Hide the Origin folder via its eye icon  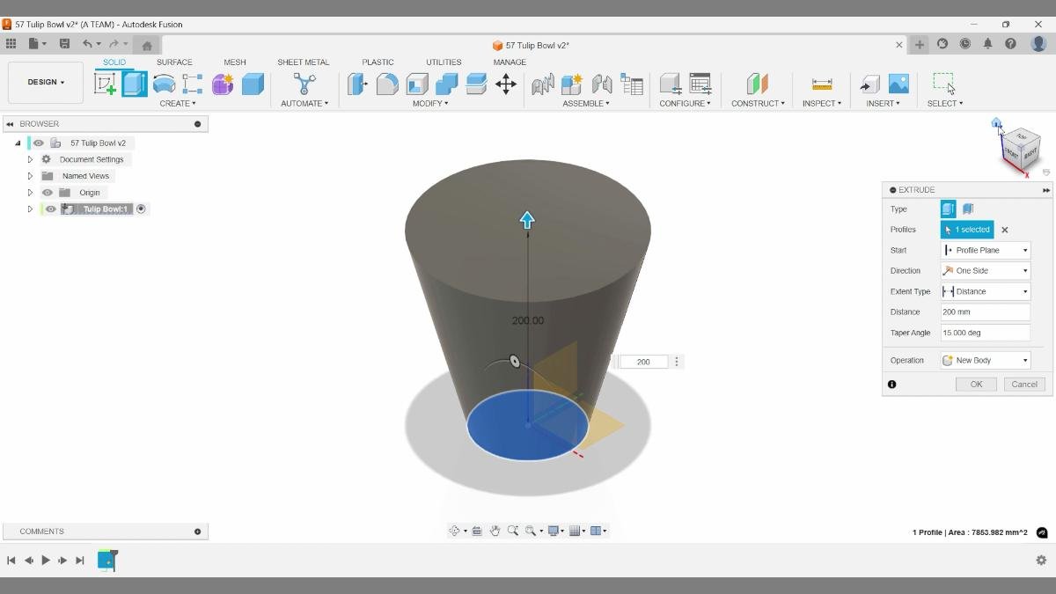(x=47, y=192)
